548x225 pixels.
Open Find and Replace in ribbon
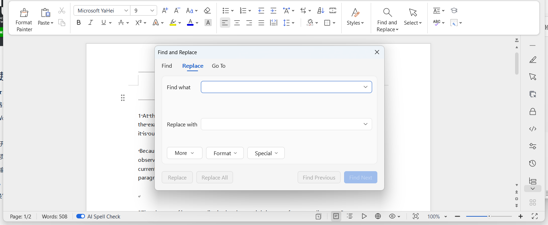tap(387, 13)
